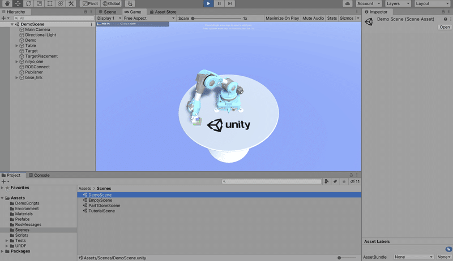The height and width of the screenshot is (261, 453).
Task: Click the favorites star filter icon
Action: 344,181
